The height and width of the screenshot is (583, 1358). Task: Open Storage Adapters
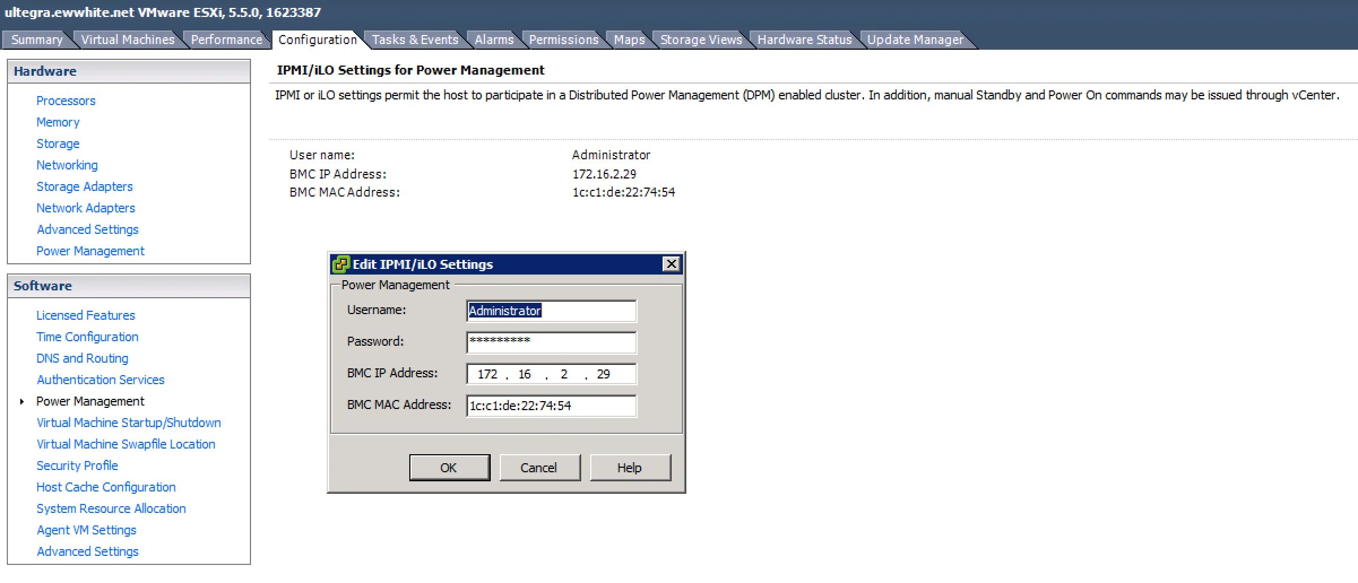85,186
